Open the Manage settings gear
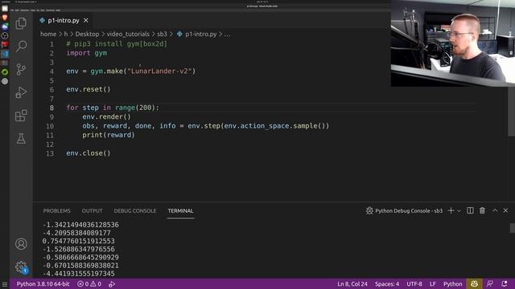 point(21,267)
